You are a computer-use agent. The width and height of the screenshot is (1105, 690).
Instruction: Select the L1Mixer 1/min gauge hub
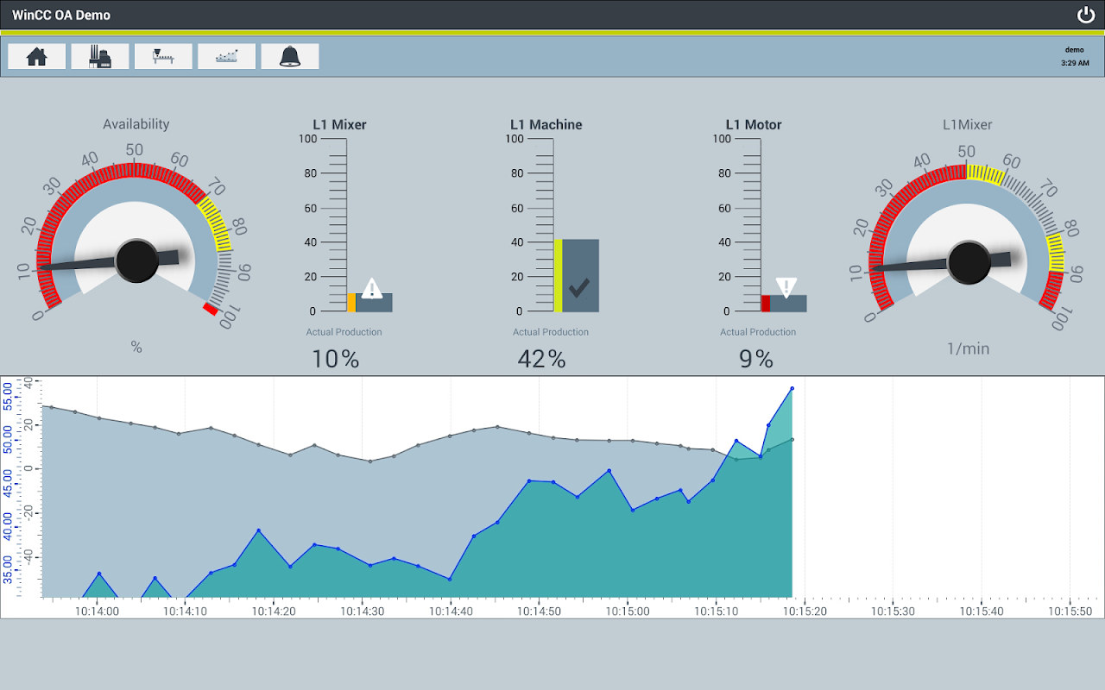tap(969, 262)
